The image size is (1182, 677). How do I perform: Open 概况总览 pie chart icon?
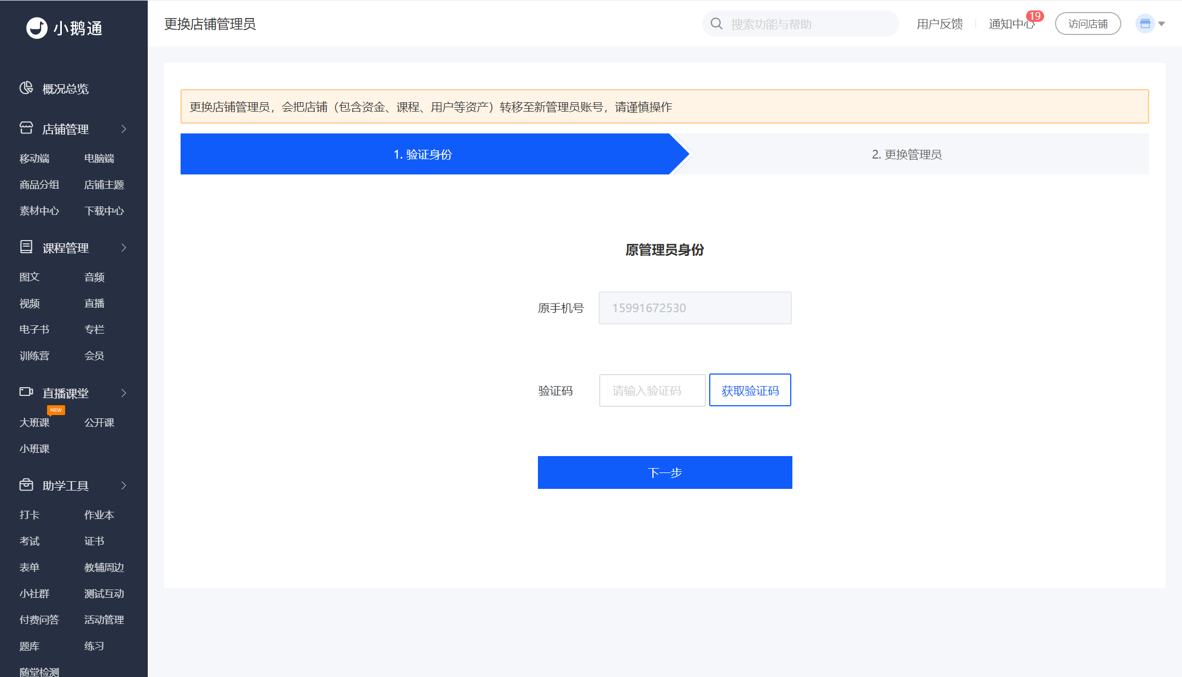[x=26, y=88]
